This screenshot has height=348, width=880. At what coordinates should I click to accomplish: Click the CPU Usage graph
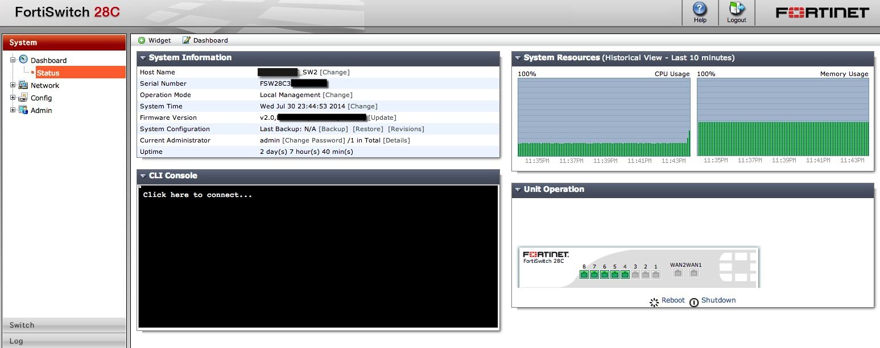coord(604,118)
